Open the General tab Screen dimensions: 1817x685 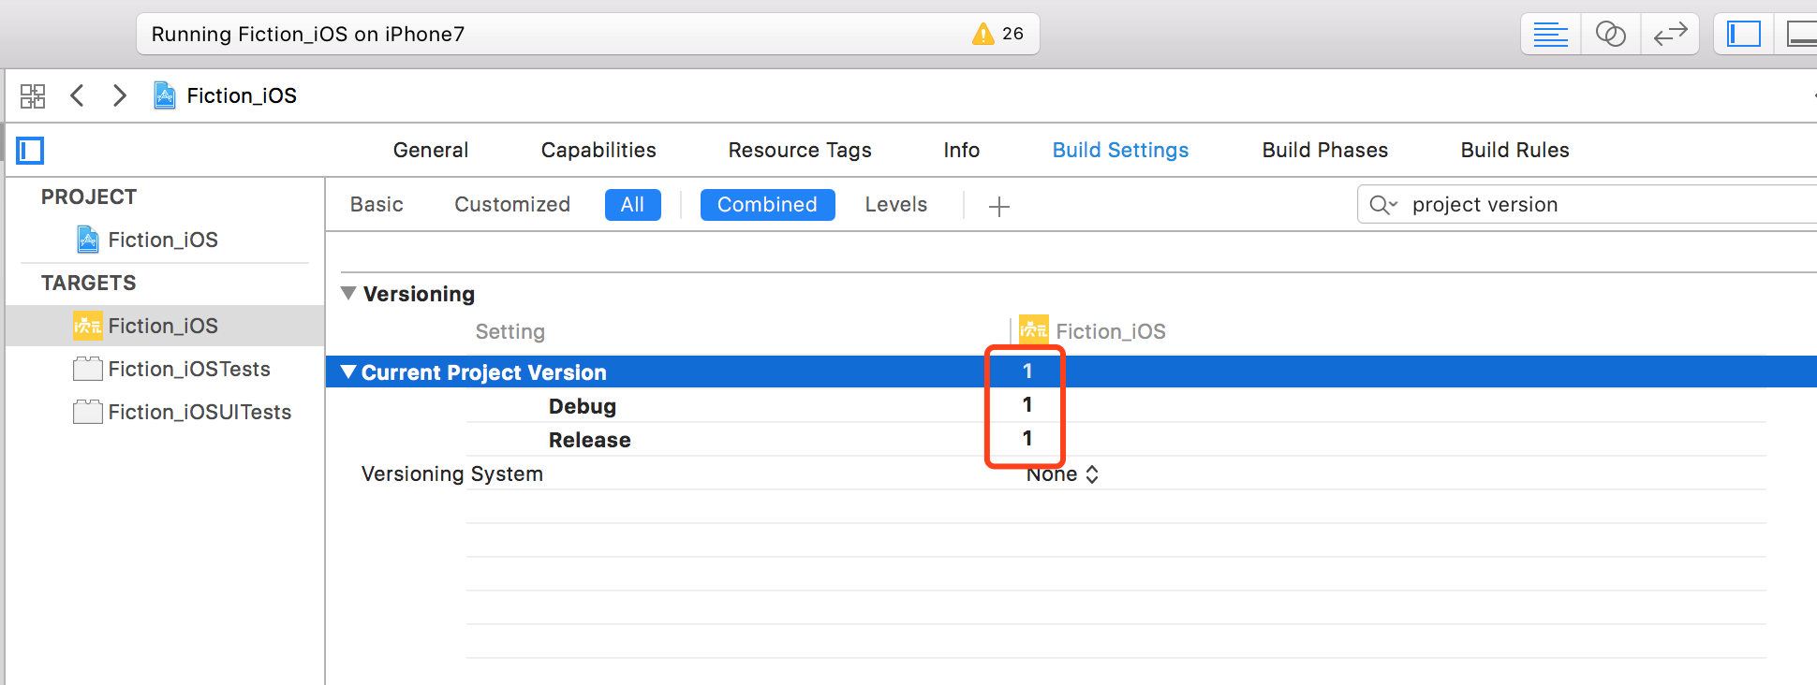pyautogui.click(x=431, y=151)
